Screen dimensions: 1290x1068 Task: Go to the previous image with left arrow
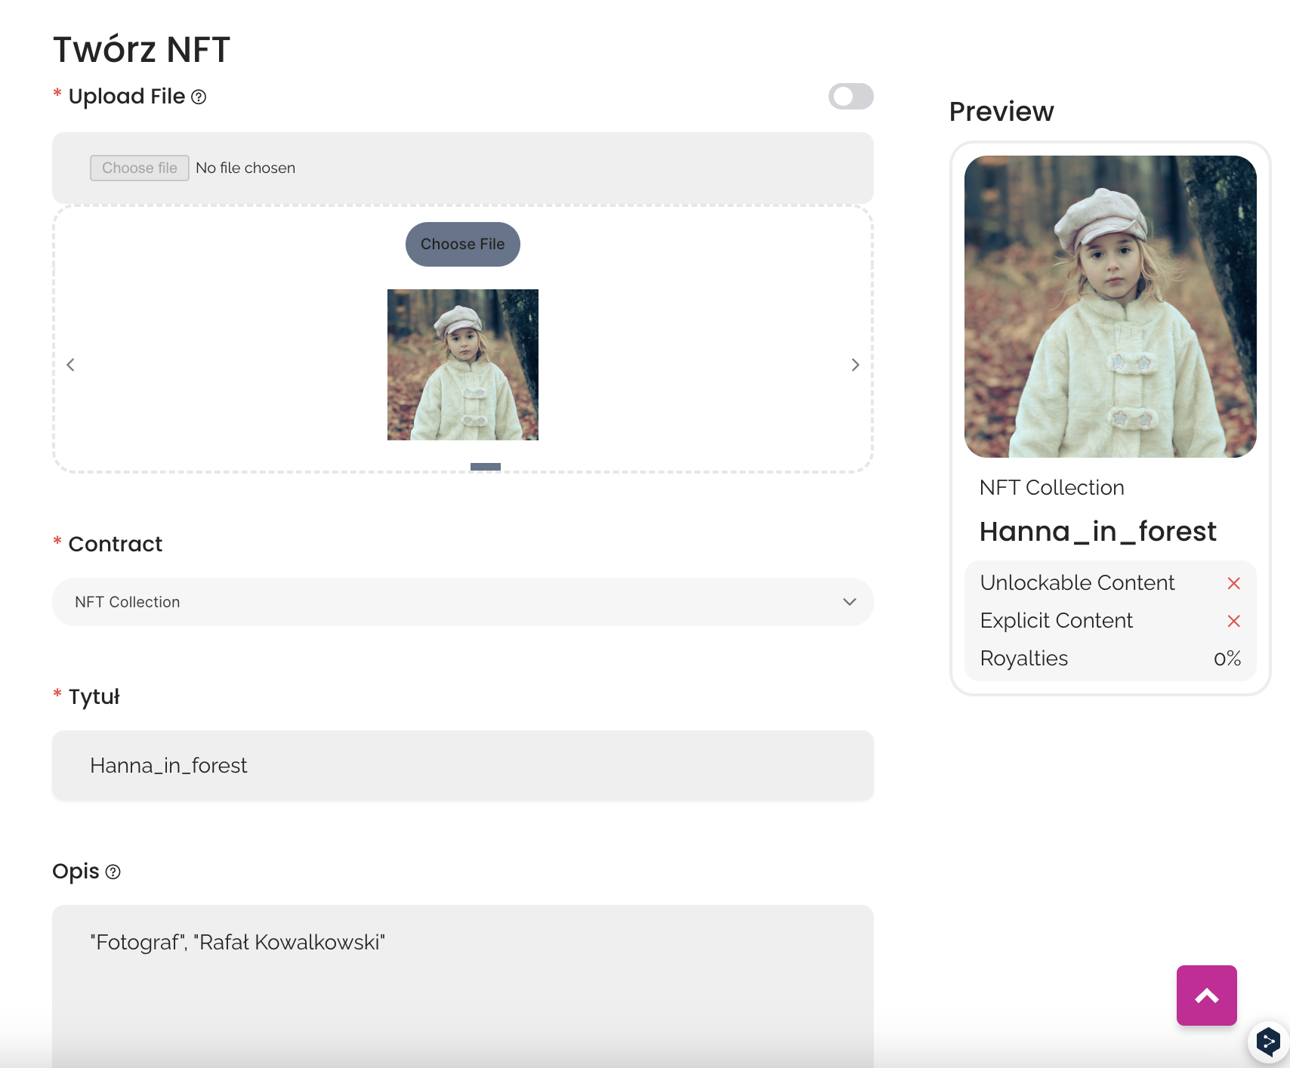tap(71, 365)
